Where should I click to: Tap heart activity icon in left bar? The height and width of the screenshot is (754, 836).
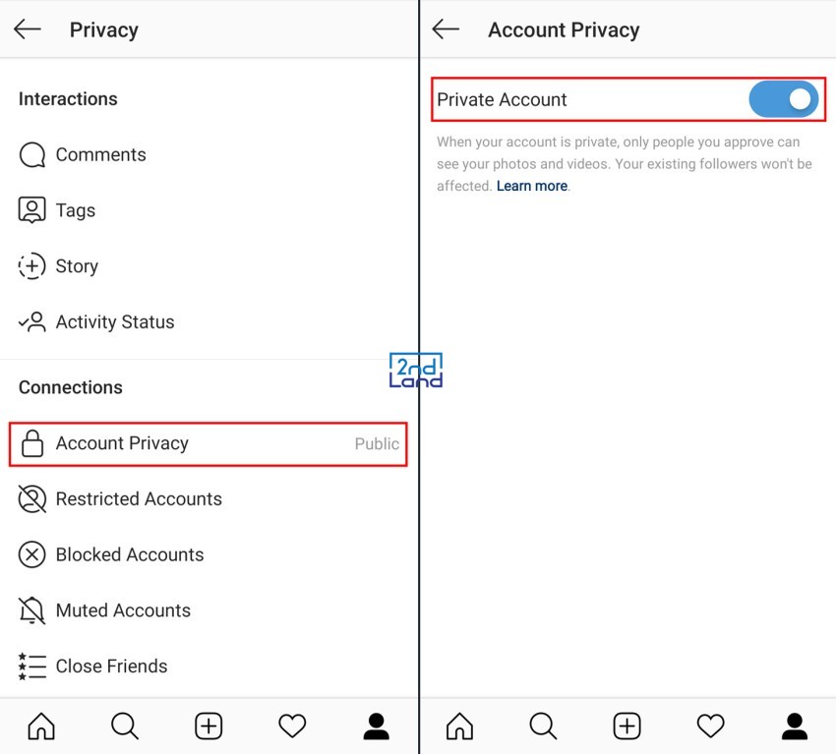pos(292,726)
